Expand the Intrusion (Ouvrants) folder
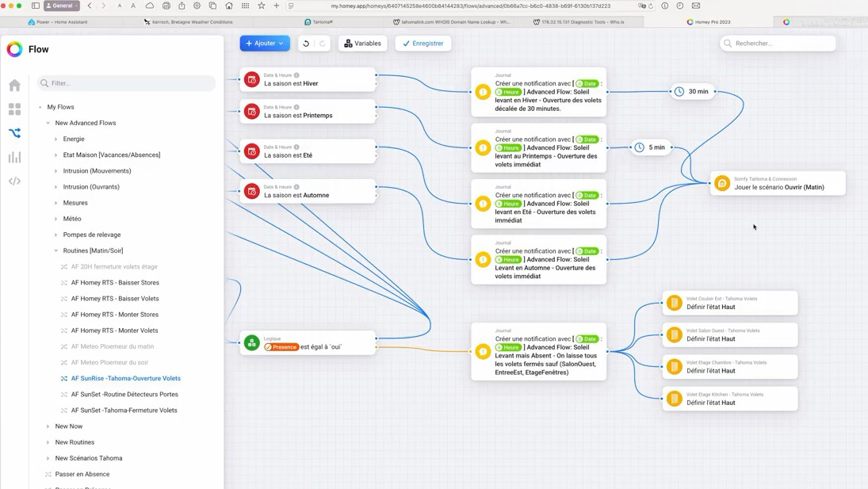The image size is (868, 489). pos(56,187)
